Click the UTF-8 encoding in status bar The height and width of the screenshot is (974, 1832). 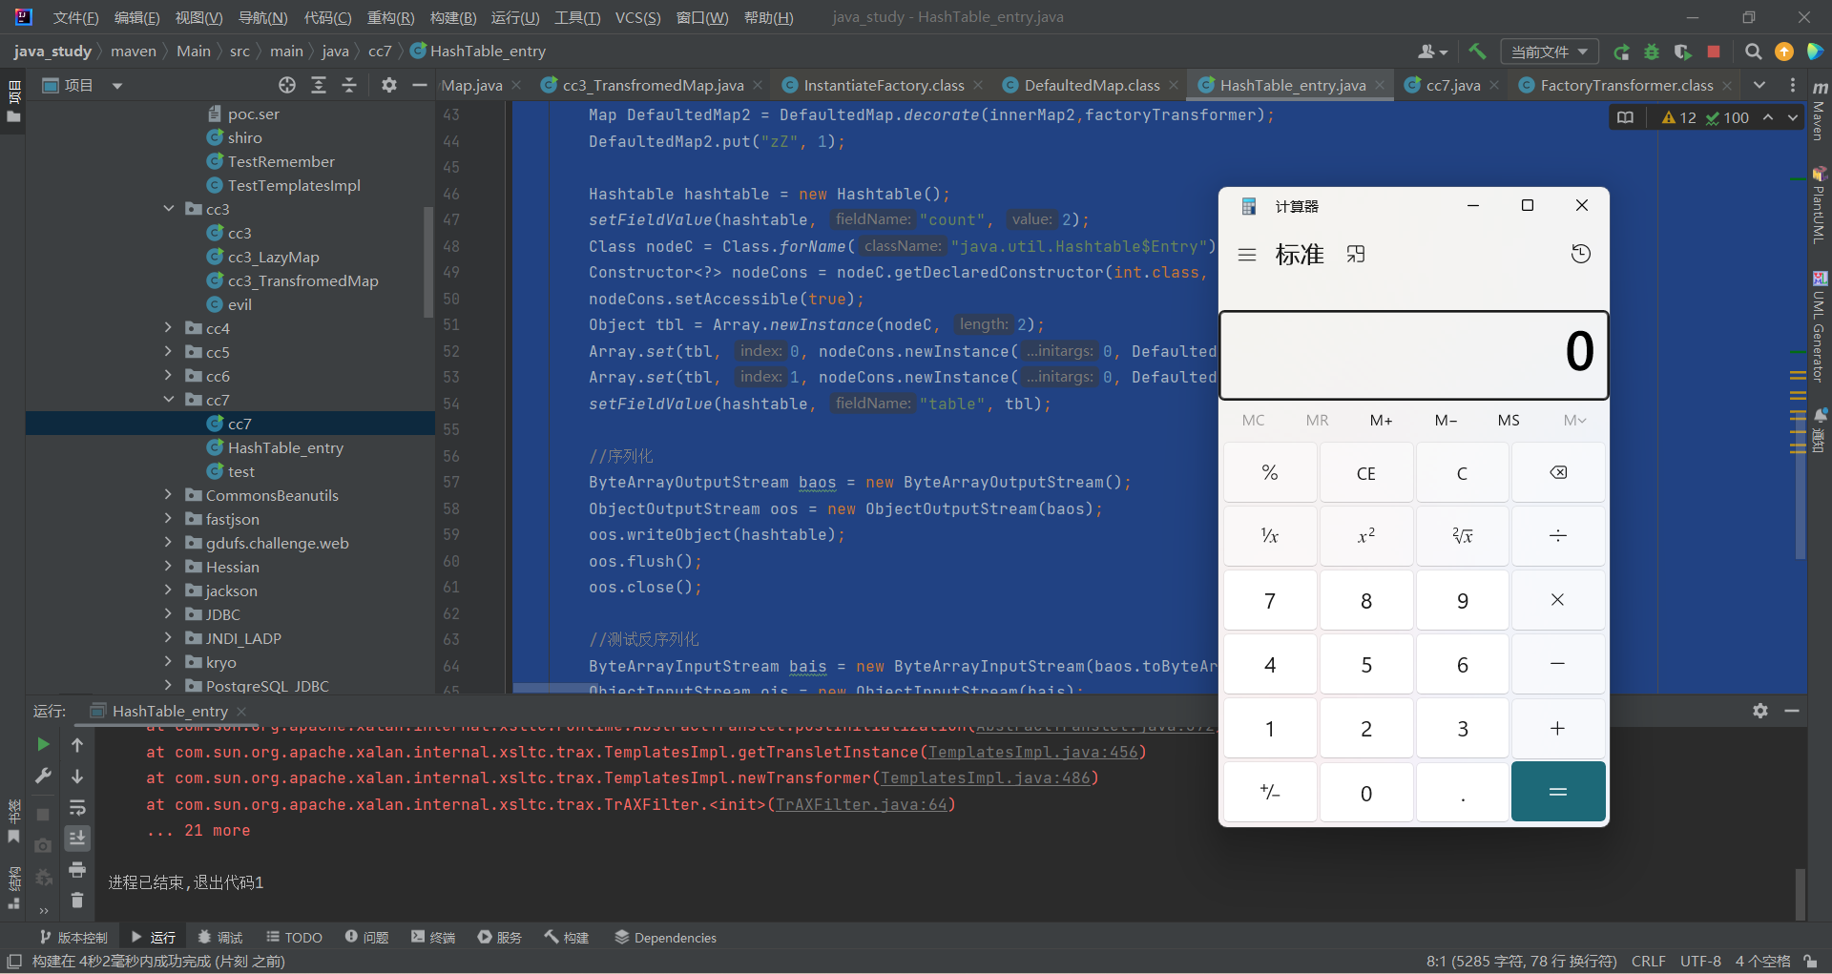point(1700,961)
